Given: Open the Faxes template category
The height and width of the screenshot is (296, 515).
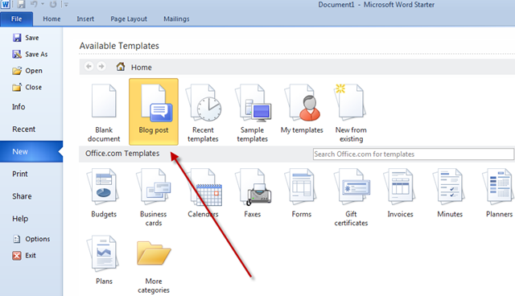Looking at the screenshot, I should (252, 193).
